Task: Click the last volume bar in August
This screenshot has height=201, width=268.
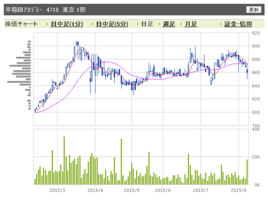Action: (247, 172)
